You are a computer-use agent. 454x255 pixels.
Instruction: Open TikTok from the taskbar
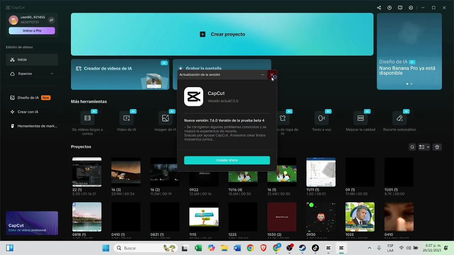coord(315,248)
